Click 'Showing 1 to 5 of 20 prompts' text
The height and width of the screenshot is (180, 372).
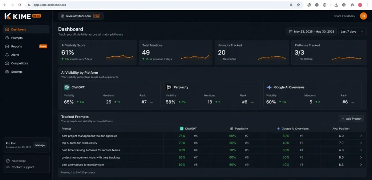pyautogui.click(x=78, y=172)
